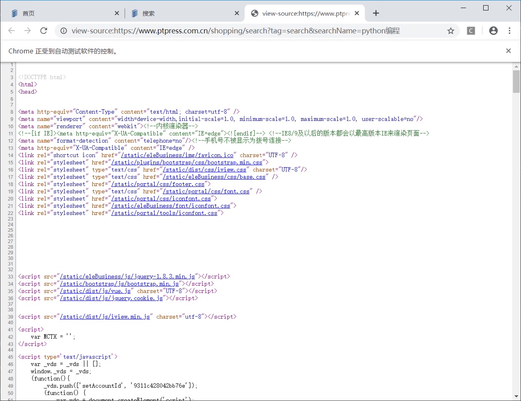Select the view-source ptpress tab
This screenshot has width=521, height=401.
point(304,13)
